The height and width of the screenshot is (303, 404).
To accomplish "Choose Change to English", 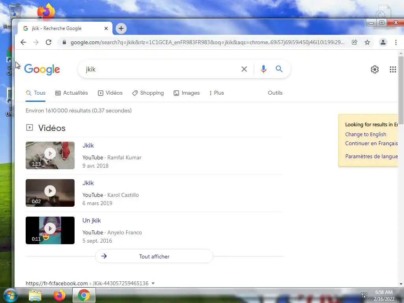I will (365, 135).
